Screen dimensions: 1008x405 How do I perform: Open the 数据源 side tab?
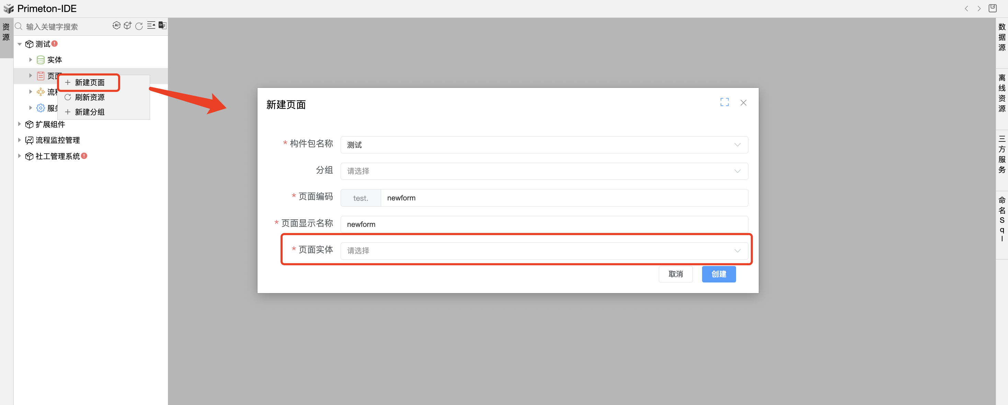pos(1001,37)
